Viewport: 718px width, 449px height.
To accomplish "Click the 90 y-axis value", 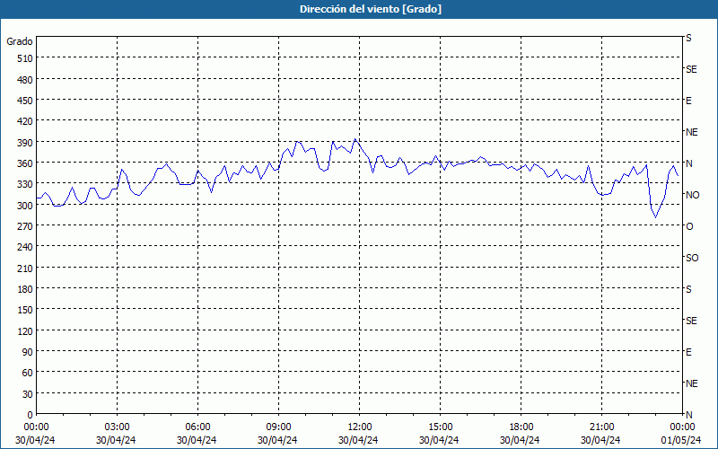I will point(28,352).
